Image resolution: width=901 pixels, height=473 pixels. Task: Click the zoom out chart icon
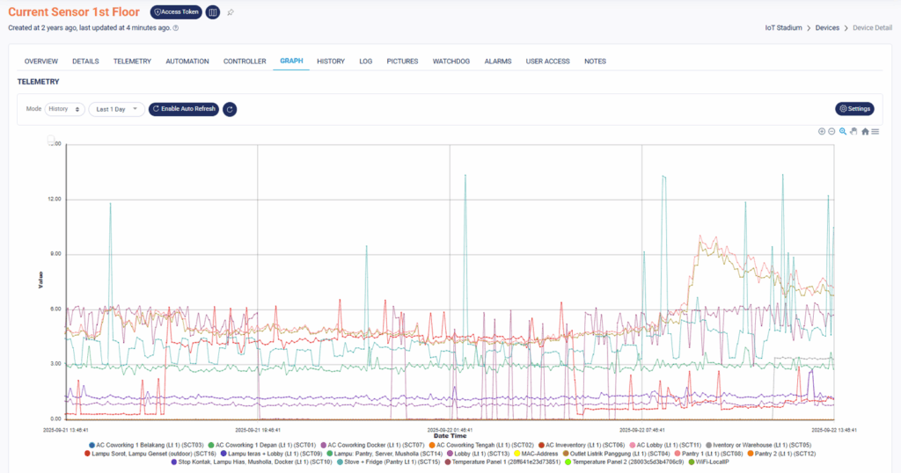[831, 131]
